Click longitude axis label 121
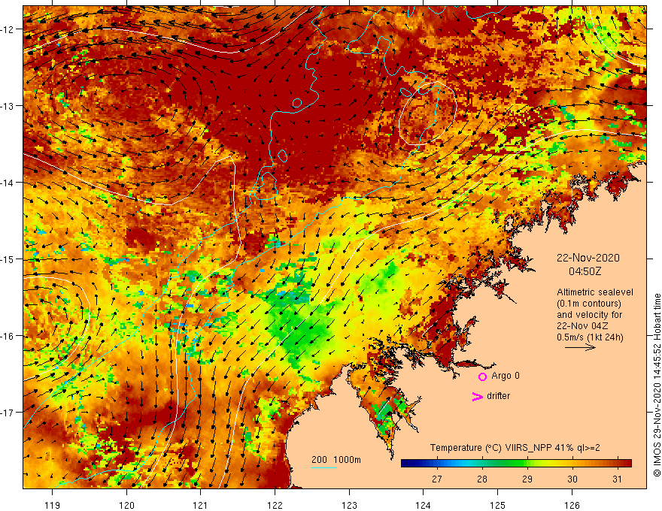This screenshot has width=662, height=511. (x=201, y=505)
